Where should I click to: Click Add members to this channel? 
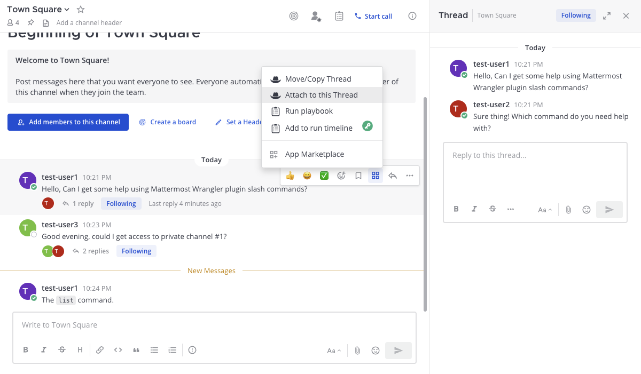pyautogui.click(x=68, y=122)
